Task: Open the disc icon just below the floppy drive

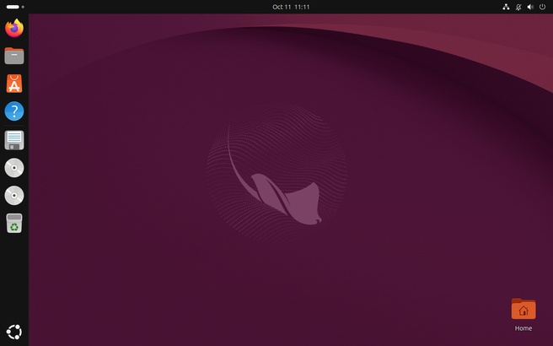Action: point(14,168)
